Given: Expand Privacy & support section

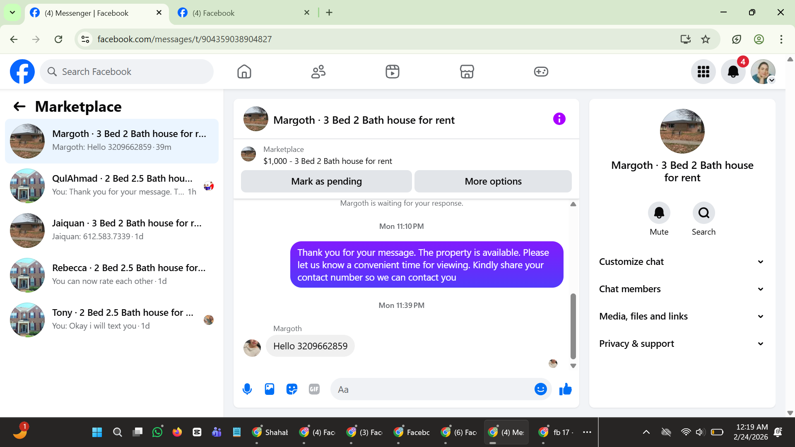Looking at the screenshot, I should 682,344.
